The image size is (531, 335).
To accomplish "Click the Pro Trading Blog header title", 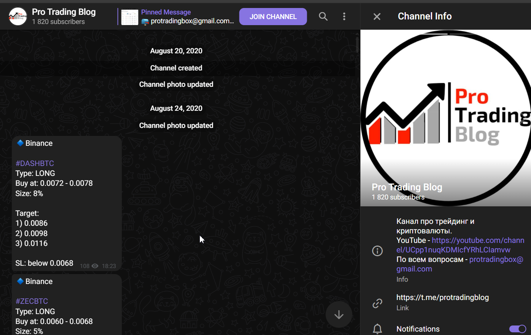I will (x=64, y=12).
